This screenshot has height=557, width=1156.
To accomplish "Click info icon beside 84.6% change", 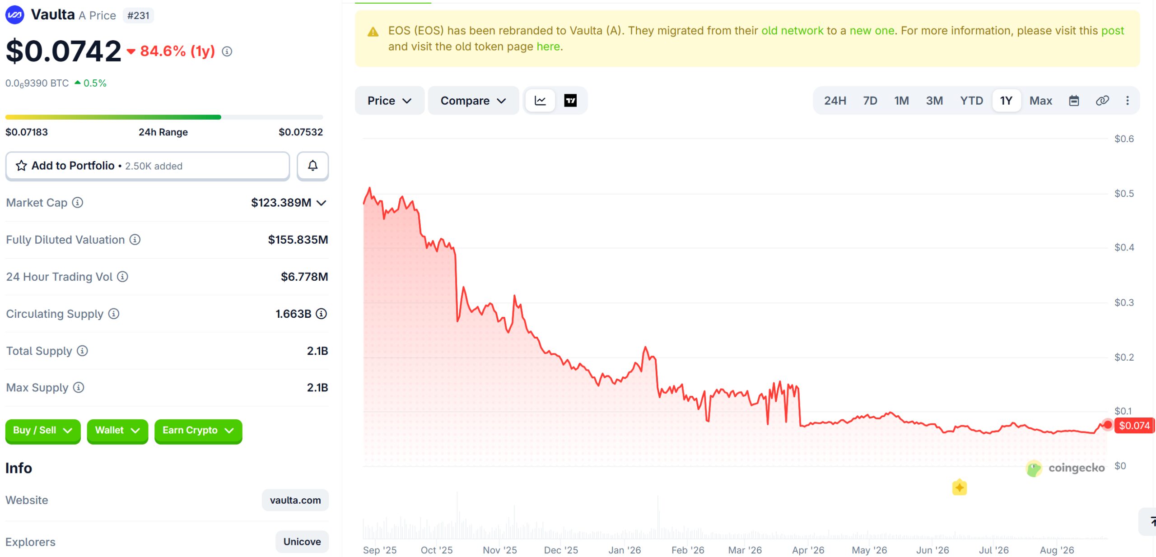I will tap(227, 52).
